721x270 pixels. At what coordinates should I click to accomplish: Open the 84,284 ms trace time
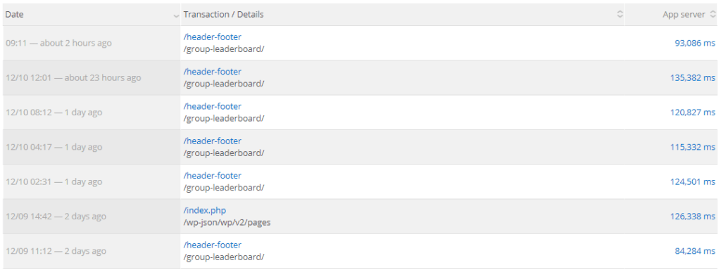[x=695, y=251]
